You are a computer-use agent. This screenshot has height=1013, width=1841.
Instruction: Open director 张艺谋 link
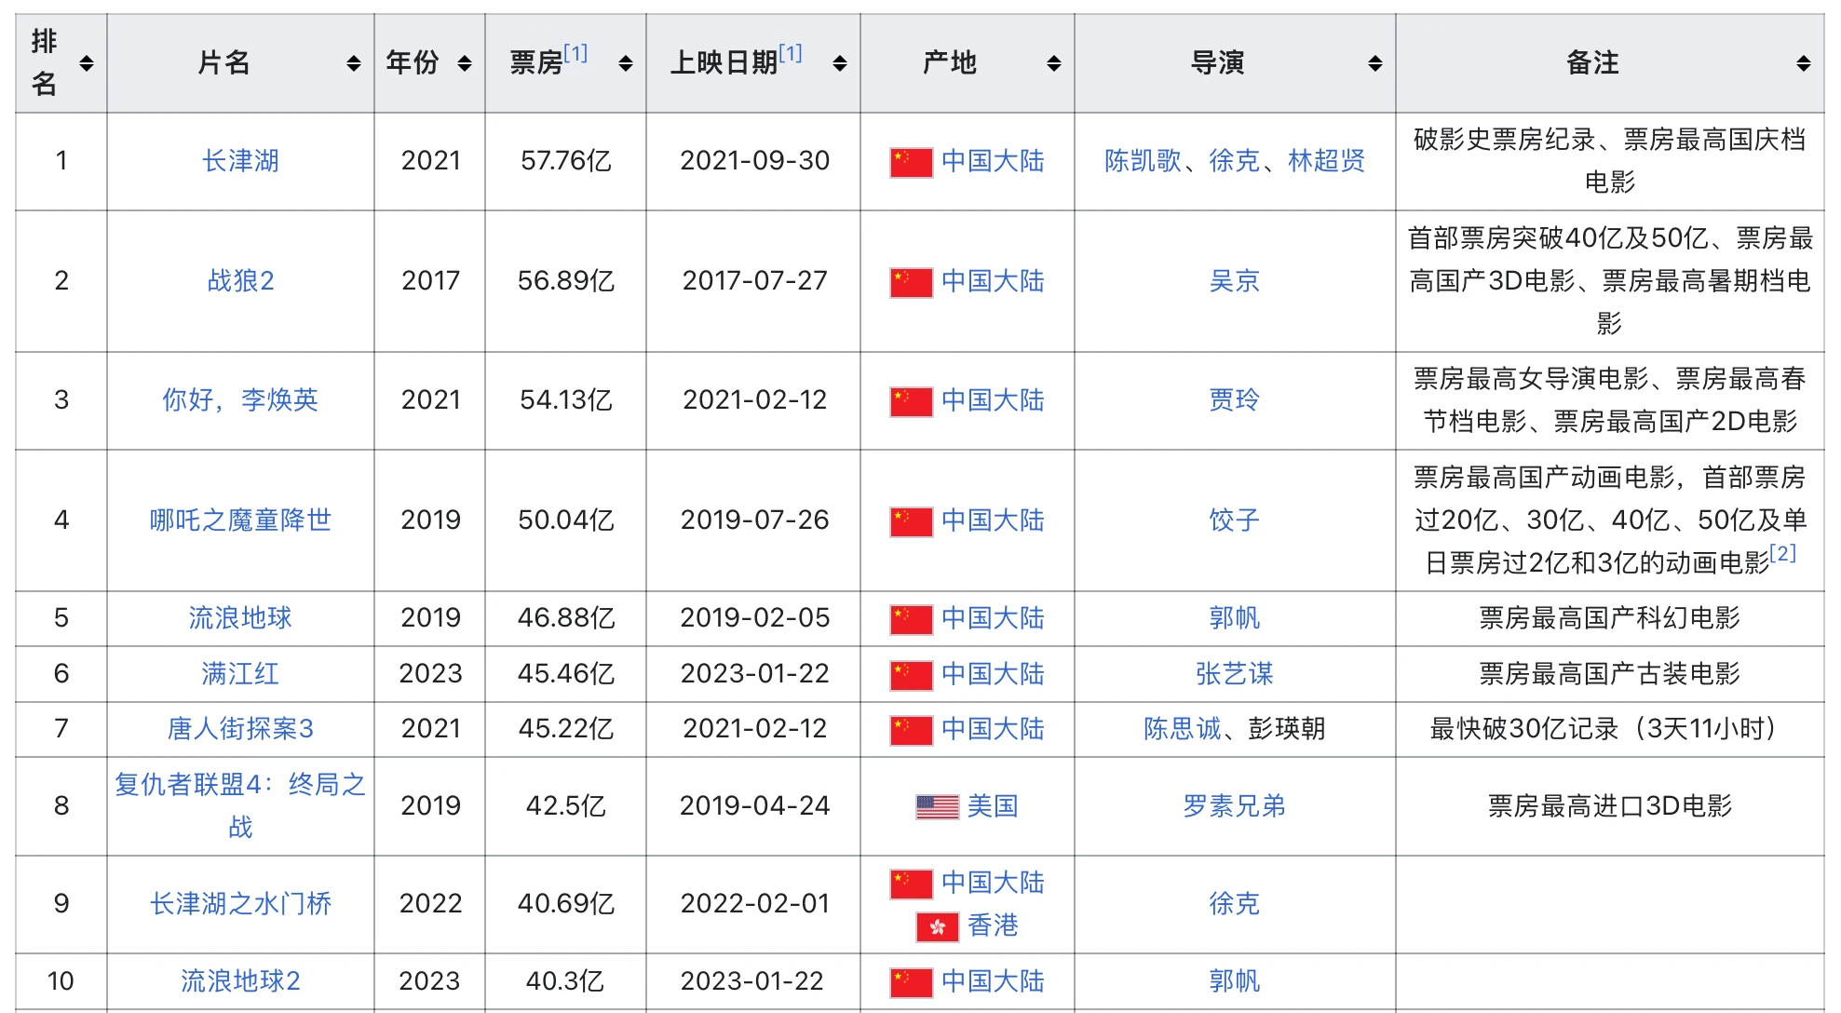pos(1235,673)
